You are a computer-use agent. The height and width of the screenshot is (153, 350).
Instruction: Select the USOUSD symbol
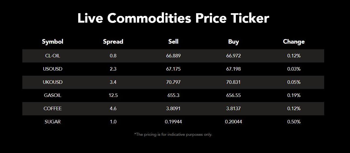[x=52, y=69]
